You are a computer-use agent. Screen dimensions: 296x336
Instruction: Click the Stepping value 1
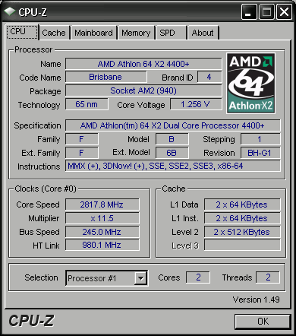click(x=260, y=139)
